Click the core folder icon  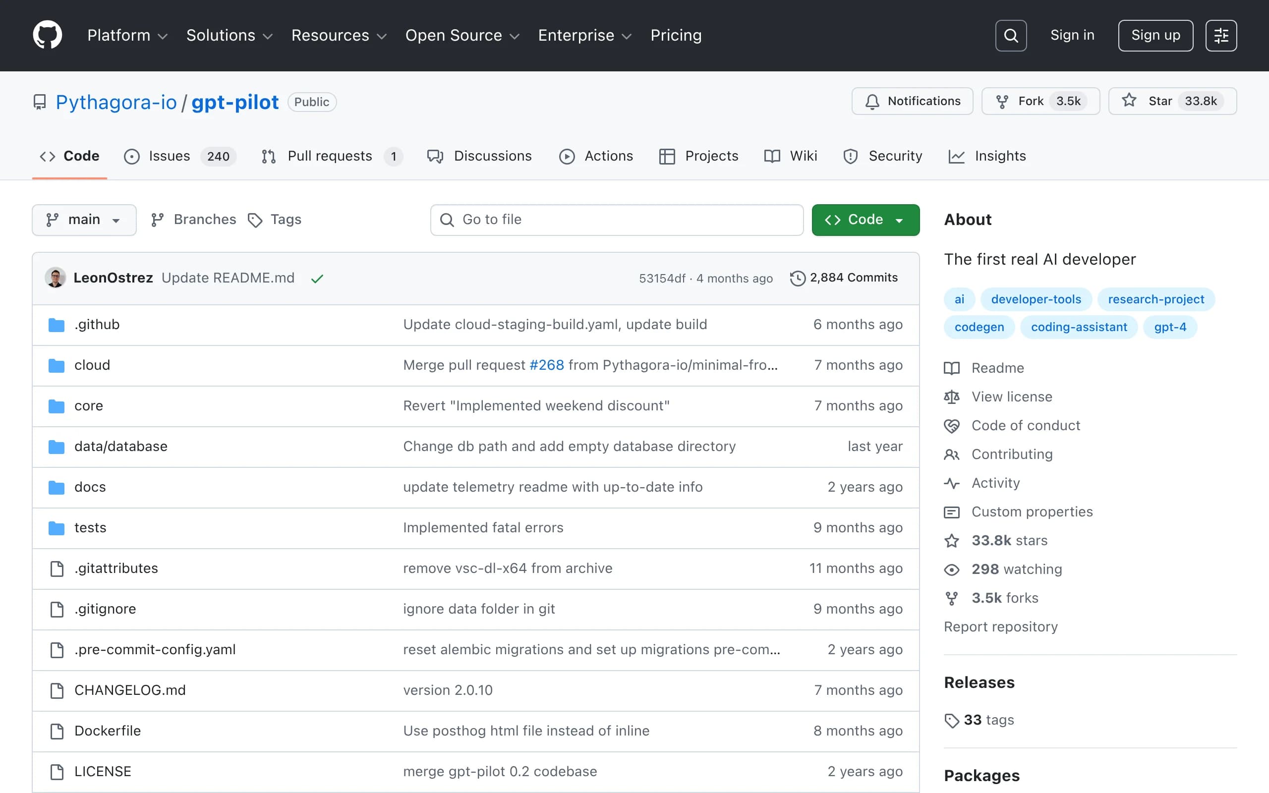tap(57, 406)
